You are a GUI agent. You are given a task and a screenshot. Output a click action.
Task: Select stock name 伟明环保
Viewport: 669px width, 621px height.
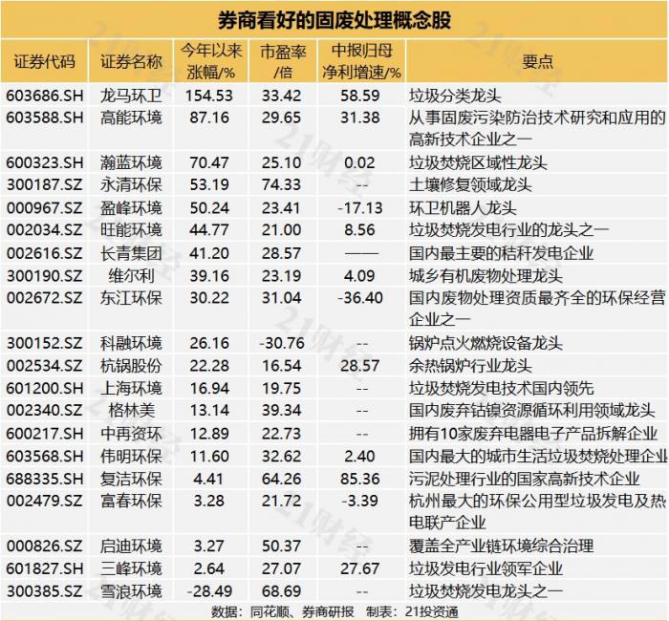click(x=131, y=456)
